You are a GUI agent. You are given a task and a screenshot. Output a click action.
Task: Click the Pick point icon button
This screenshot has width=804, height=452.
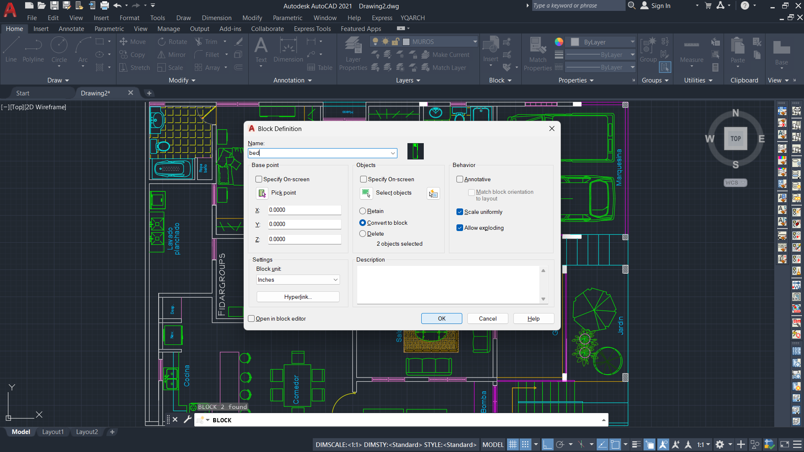(262, 193)
